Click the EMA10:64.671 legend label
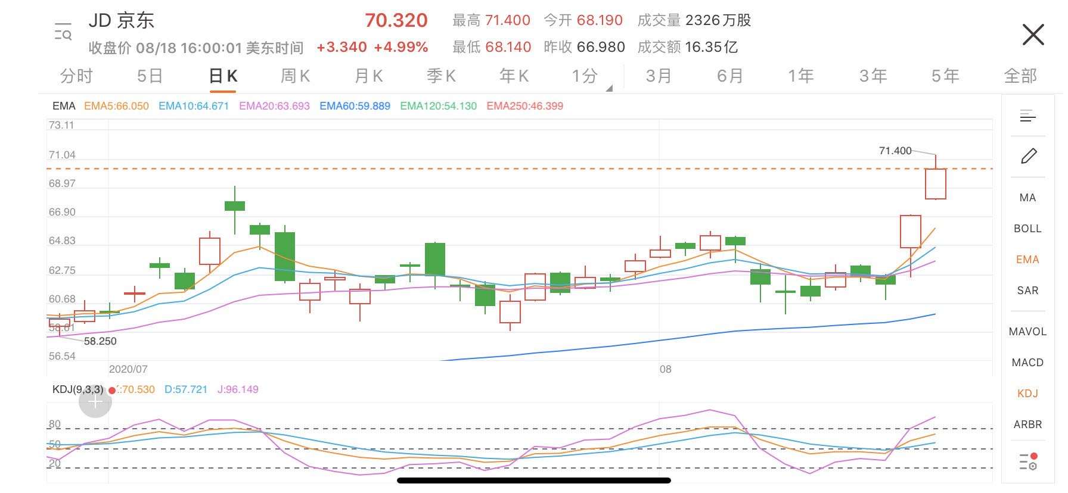The image size is (1068, 493). [194, 106]
